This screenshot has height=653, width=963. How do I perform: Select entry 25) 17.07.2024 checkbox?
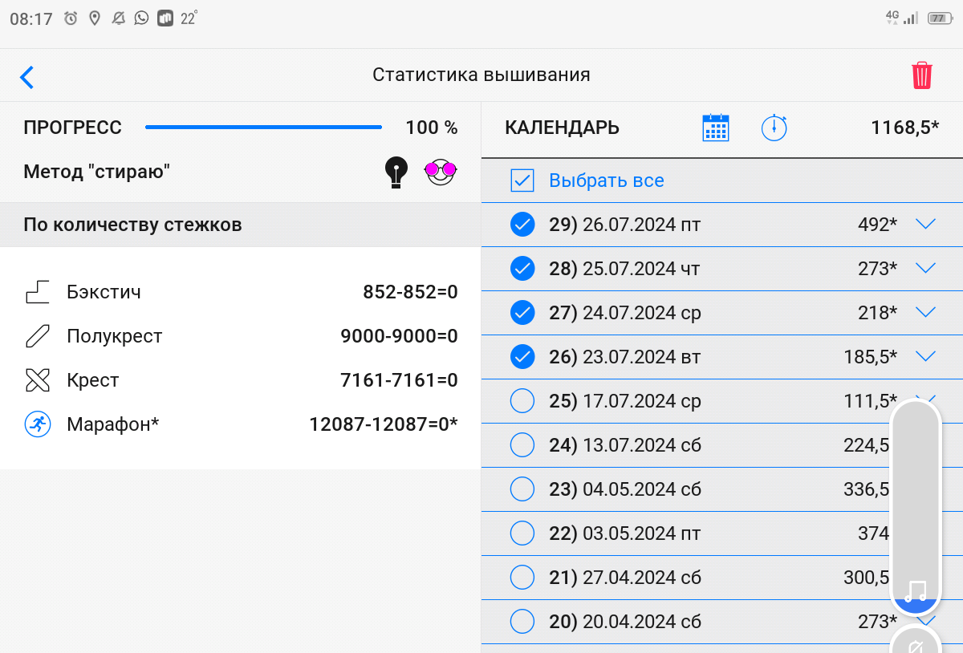coord(522,400)
